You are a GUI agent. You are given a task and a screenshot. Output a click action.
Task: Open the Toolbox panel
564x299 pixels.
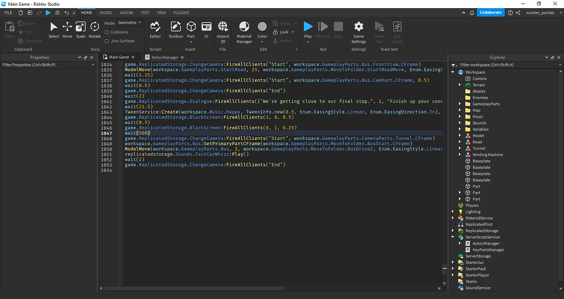176,31
